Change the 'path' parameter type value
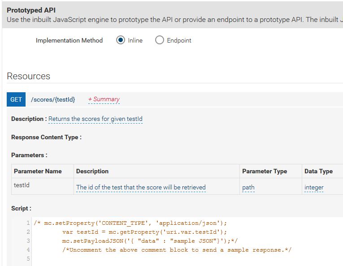 [248, 187]
